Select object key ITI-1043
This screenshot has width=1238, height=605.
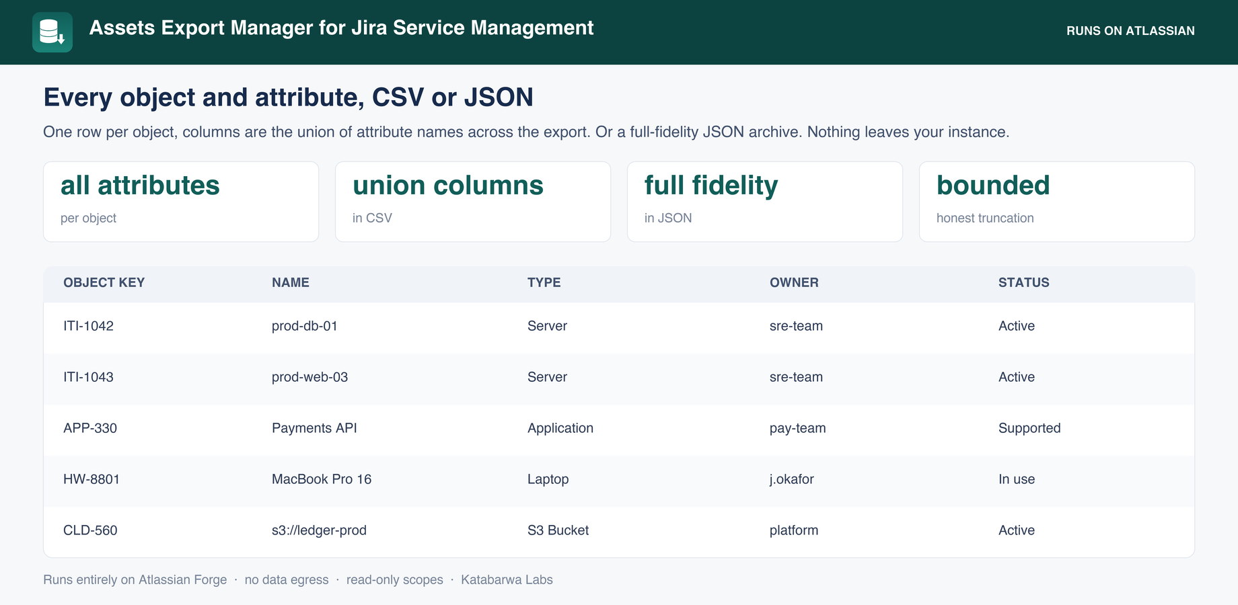click(x=88, y=377)
